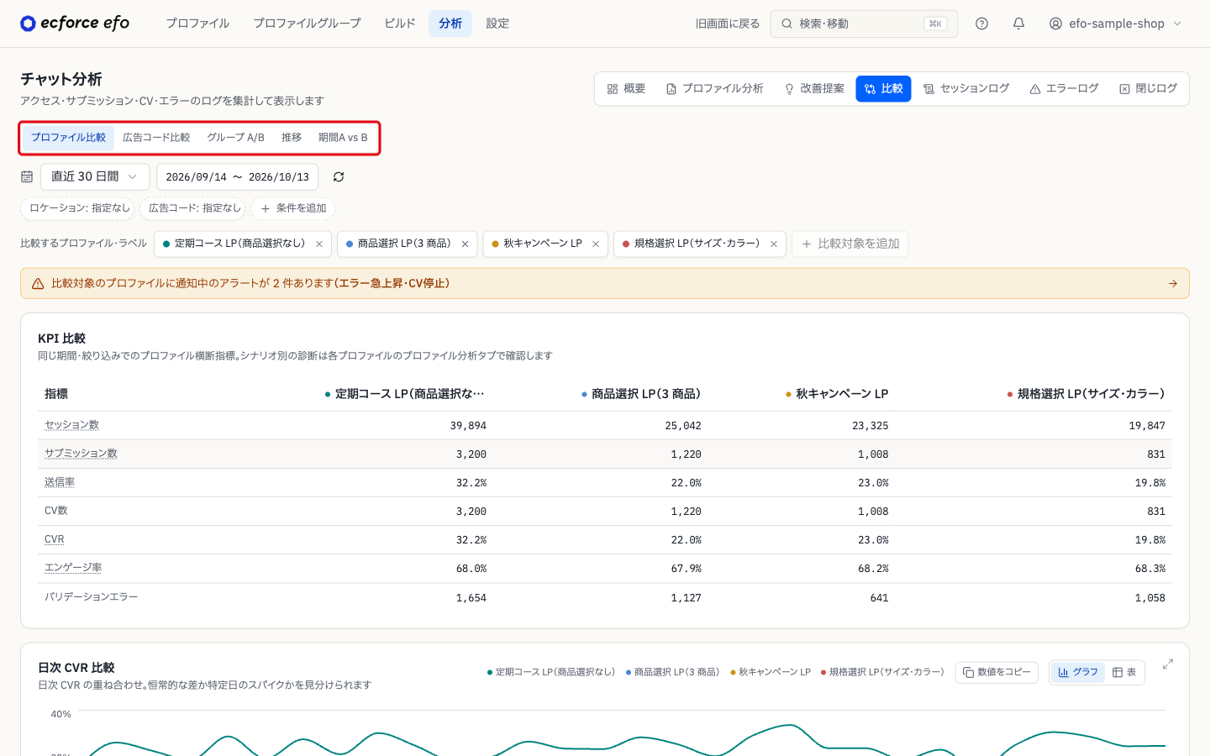Click 数値をコピー button
1210x756 pixels.
(x=997, y=673)
